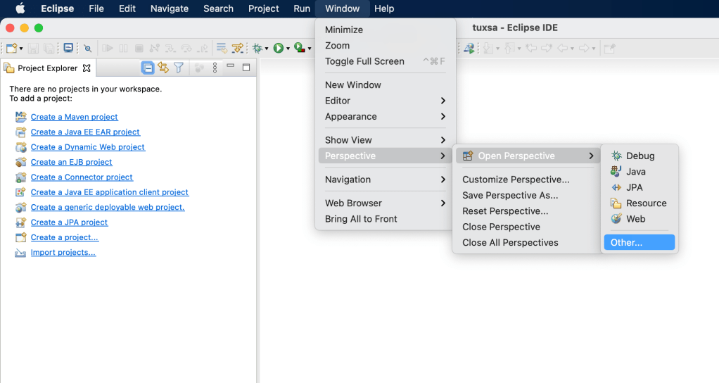The image size is (719, 383).
Task: Select Toggle Full Screen in Window menu
Action: click(364, 61)
